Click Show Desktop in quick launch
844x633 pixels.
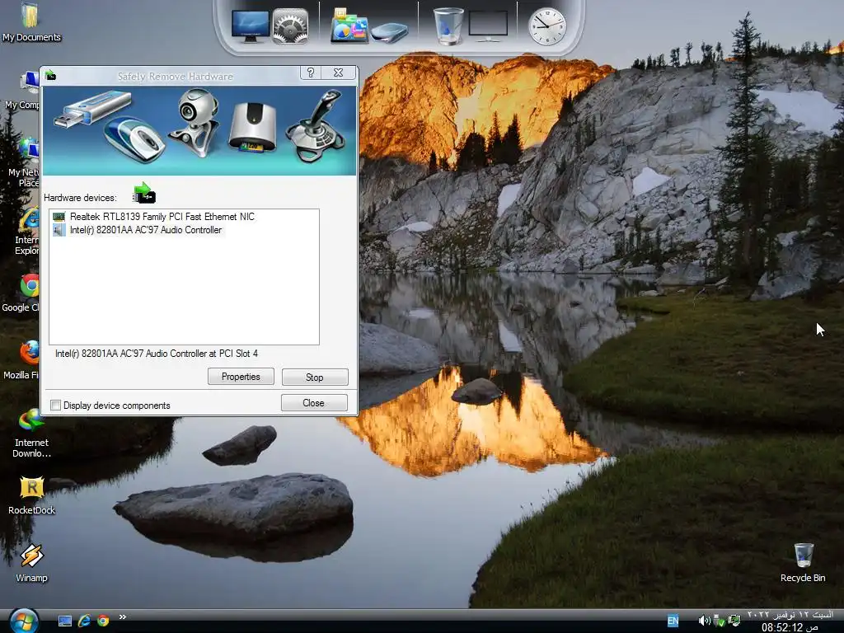tap(64, 621)
